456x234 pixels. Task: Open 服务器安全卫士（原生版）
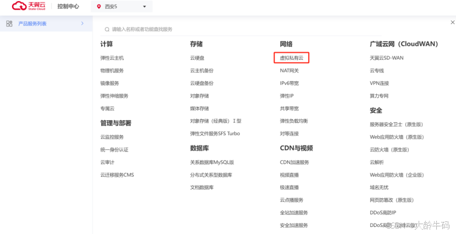coord(397,124)
